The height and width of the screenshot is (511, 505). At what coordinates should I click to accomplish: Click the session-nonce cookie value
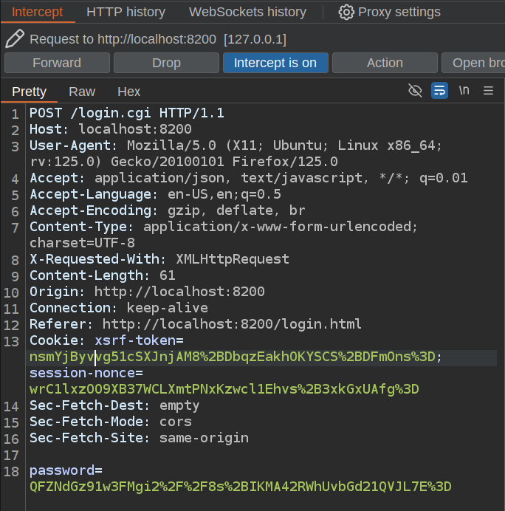click(x=224, y=389)
